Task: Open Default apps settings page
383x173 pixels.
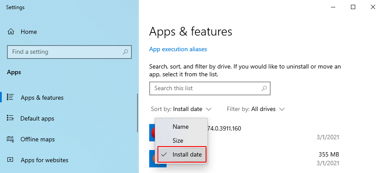Action: pyautogui.click(x=37, y=118)
